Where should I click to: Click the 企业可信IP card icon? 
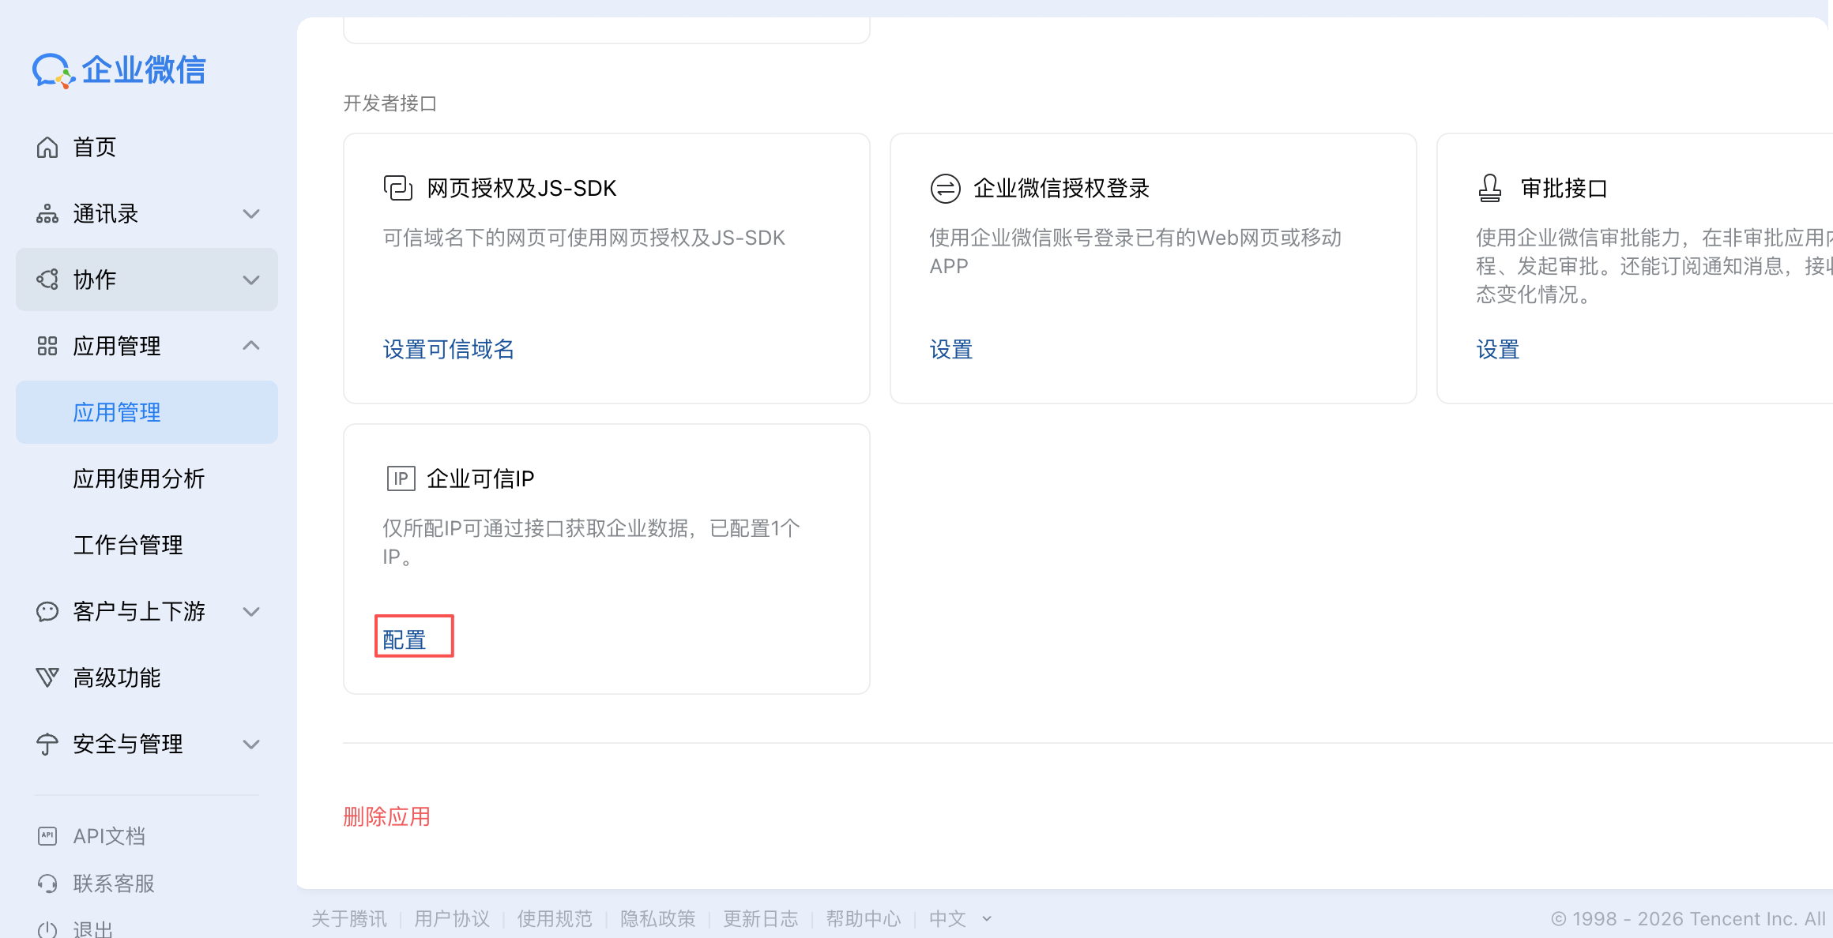tap(401, 478)
